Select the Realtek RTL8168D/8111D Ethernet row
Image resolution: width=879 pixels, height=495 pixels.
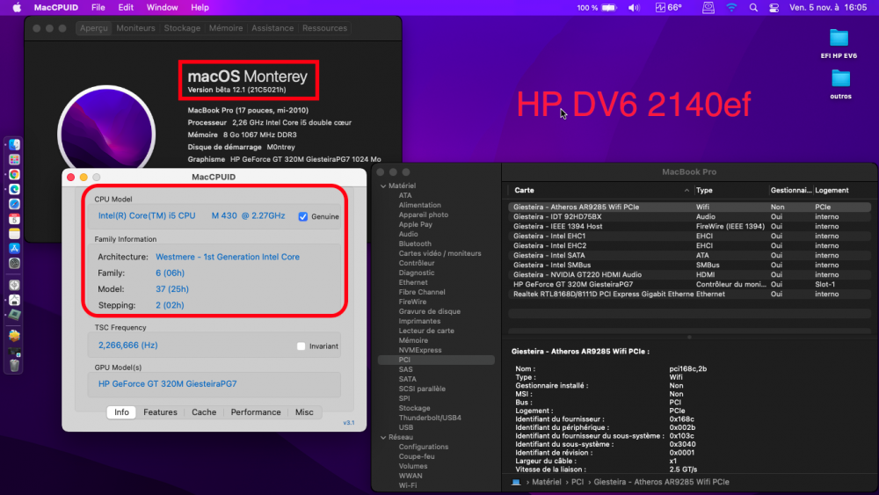point(689,295)
